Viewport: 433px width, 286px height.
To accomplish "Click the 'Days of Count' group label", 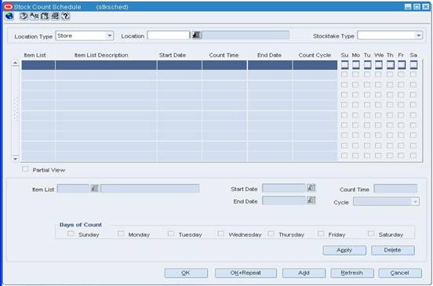I will [x=81, y=225].
